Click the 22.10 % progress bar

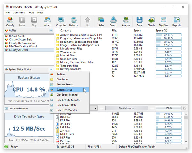pyautogui.click(x=169, y=35)
